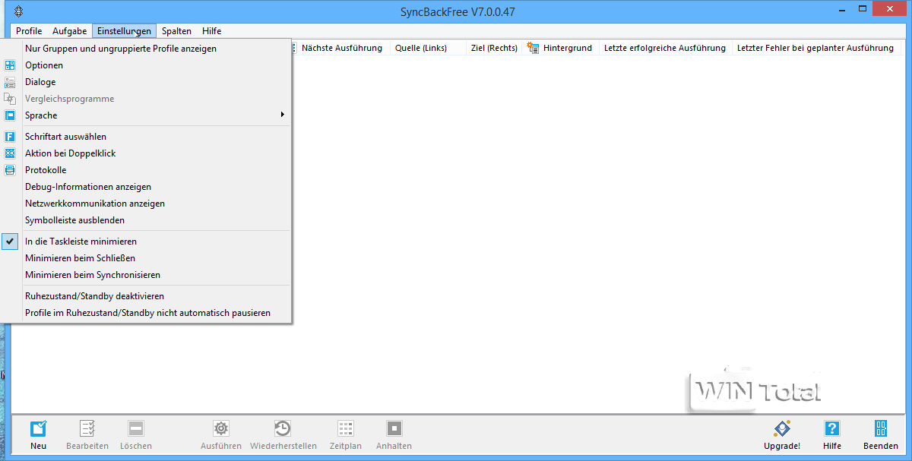912x461 pixels.
Task: Minimize the SyncBackFree window
Action: pyautogui.click(x=841, y=9)
